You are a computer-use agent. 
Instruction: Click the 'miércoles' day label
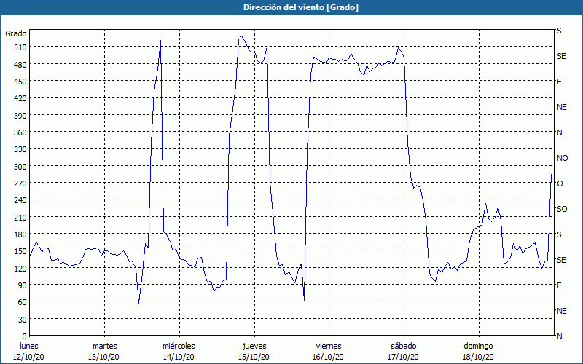point(179,346)
